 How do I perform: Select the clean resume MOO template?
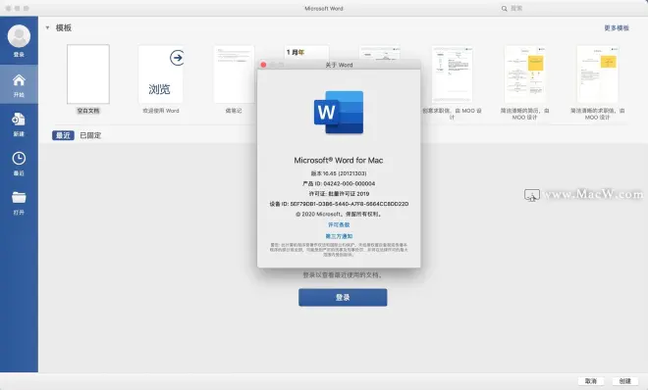click(525, 74)
